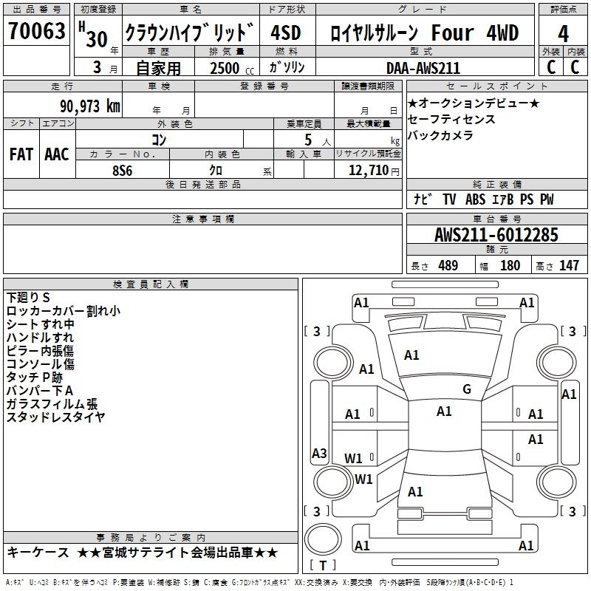The image size is (591, 591).
Task: Select the note バンパー下A
Action: coord(40,391)
